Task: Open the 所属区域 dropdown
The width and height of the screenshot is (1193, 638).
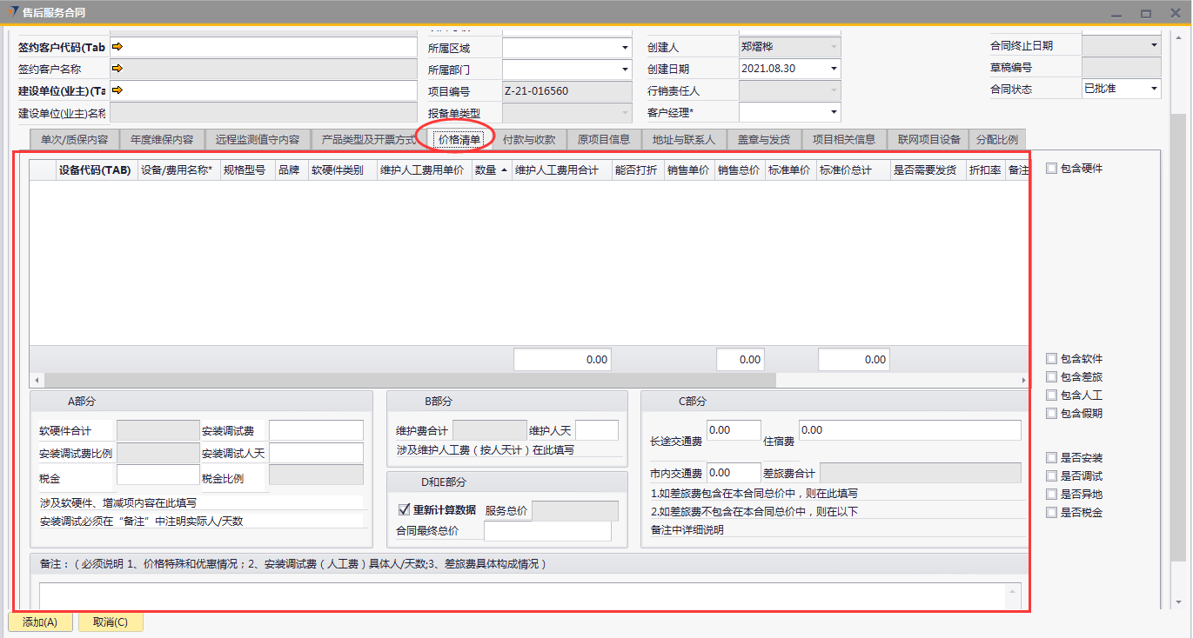Action: tap(625, 48)
